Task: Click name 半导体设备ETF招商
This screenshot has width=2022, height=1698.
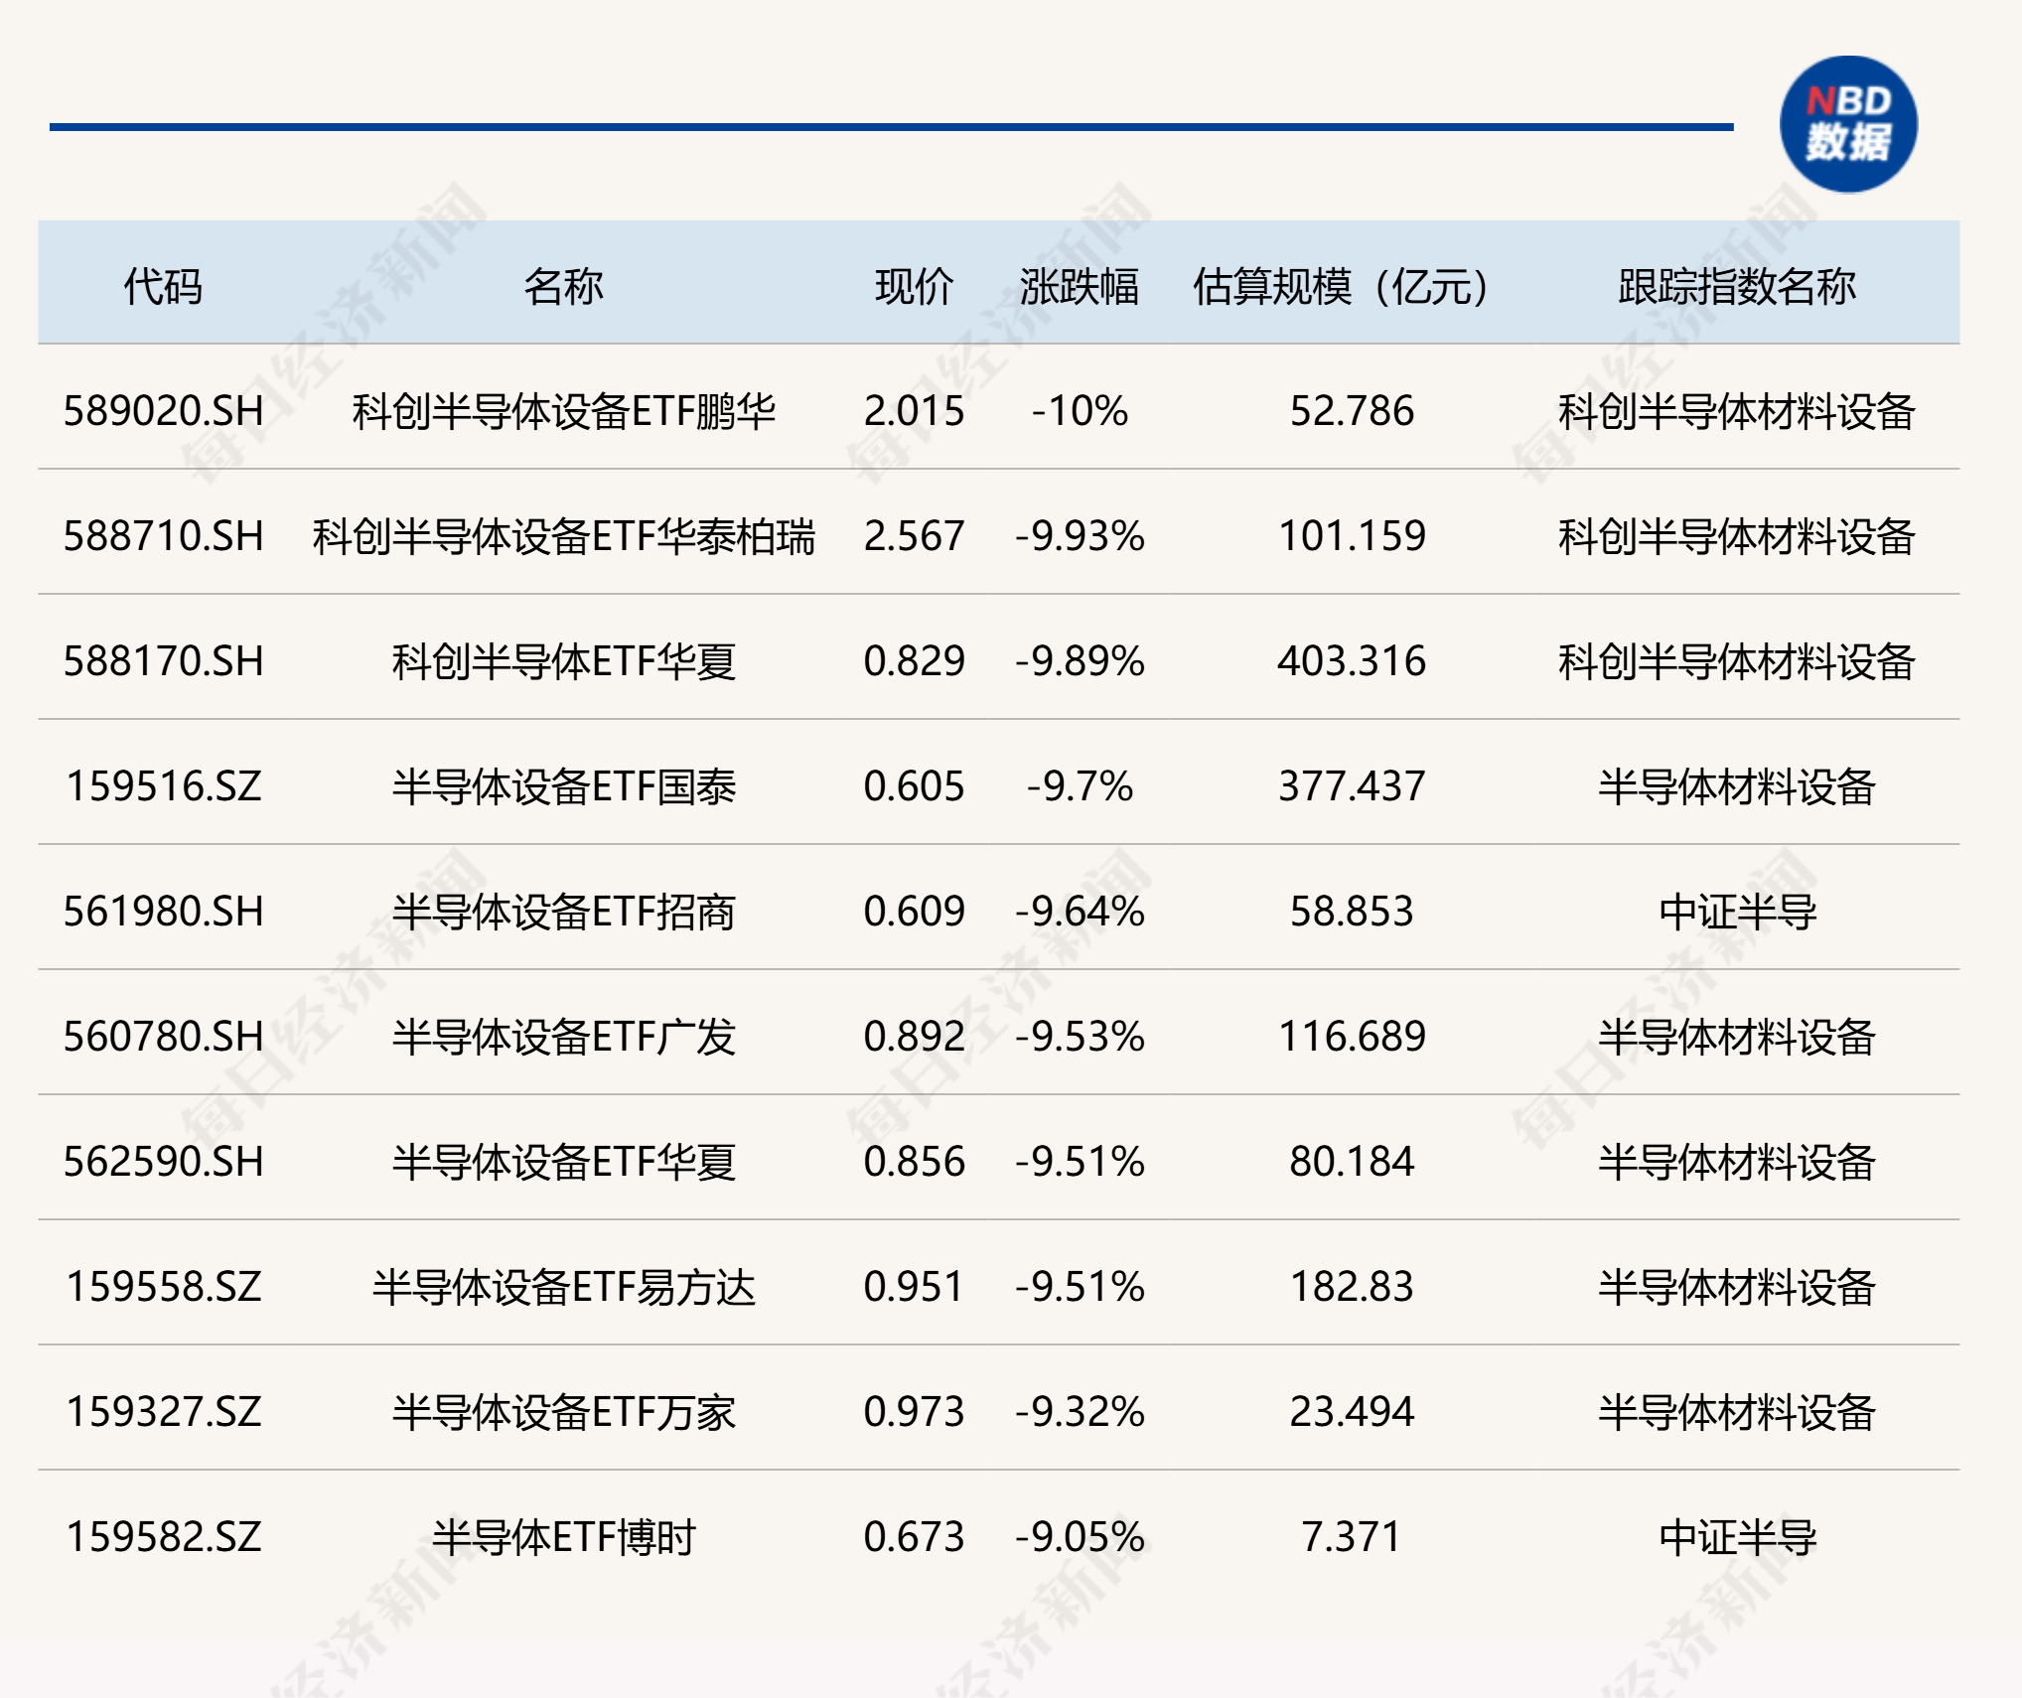Action: coord(563,912)
